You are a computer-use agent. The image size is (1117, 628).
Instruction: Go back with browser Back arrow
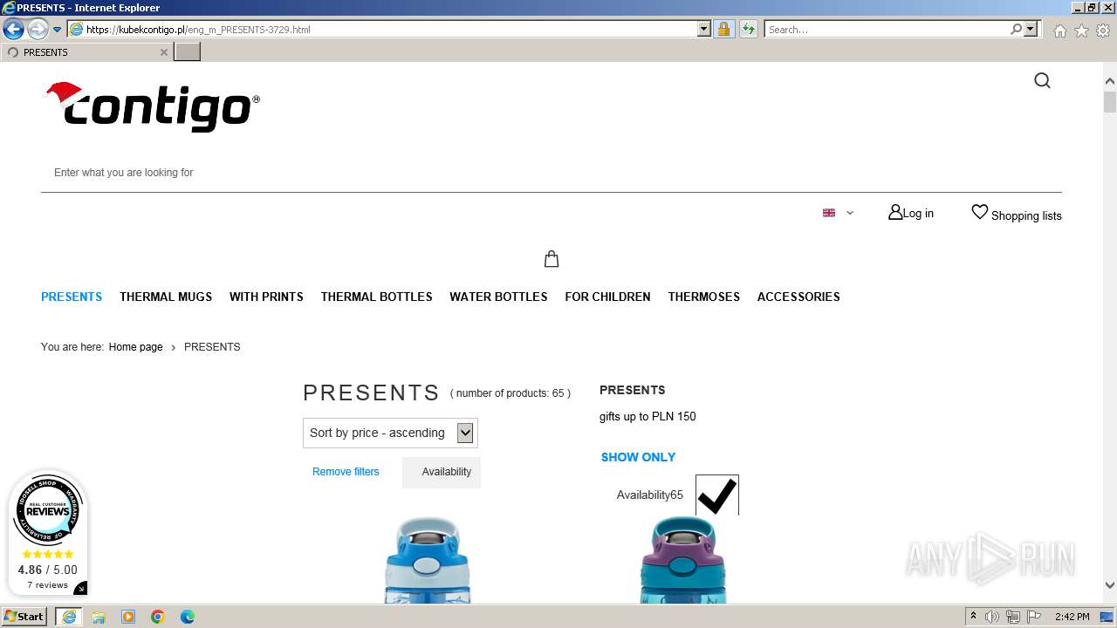point(13,30)
